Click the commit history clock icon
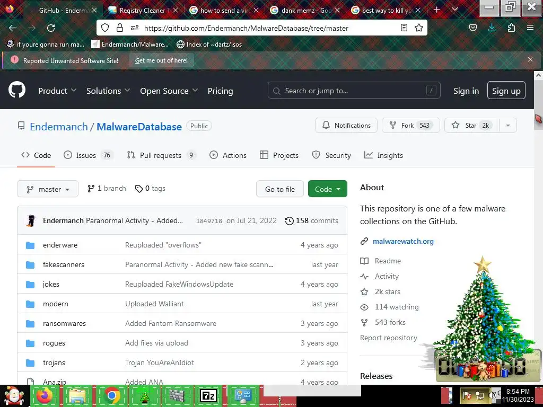 click(289, 221)
